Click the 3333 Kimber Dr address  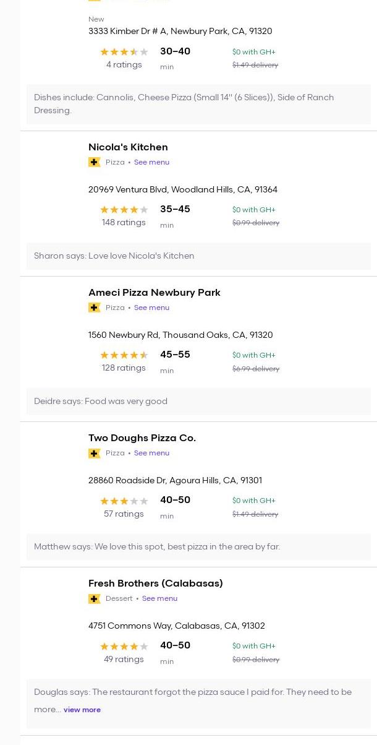180,31
